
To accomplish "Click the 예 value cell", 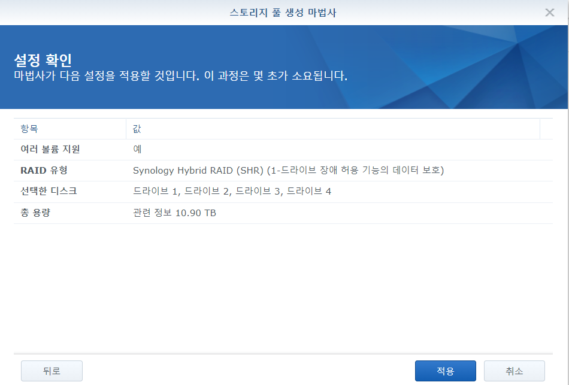I will click(137, 149).
